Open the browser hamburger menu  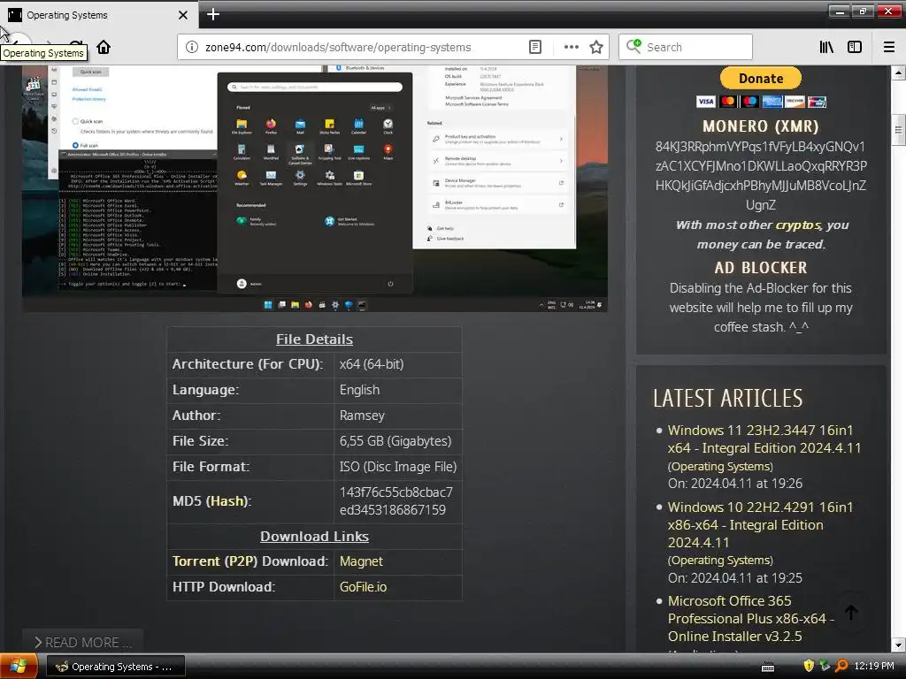[889, 48]
